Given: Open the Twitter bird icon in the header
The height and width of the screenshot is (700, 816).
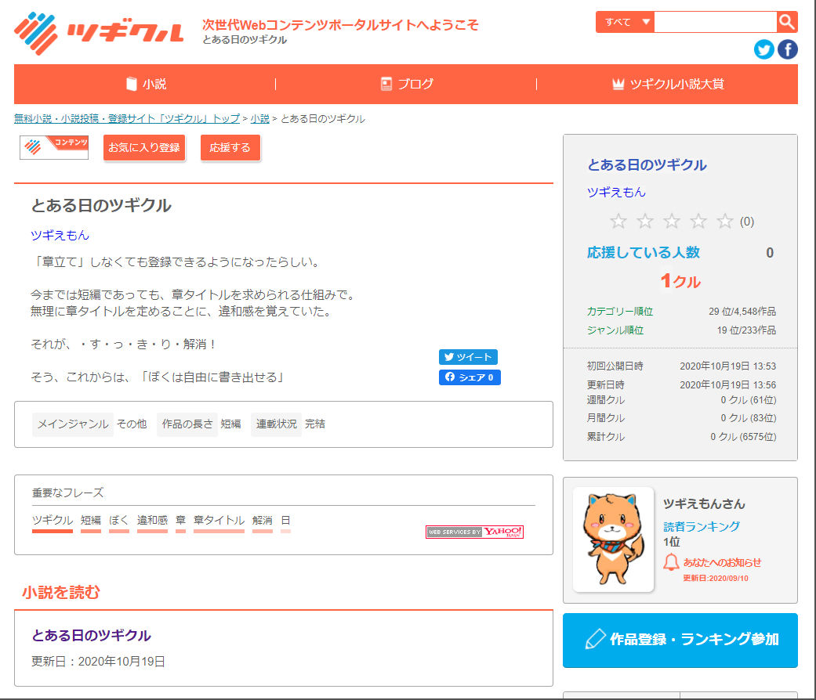Looking at the screenshot, I should point(763,49).
